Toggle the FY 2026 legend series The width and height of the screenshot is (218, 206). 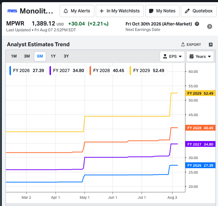28,71
